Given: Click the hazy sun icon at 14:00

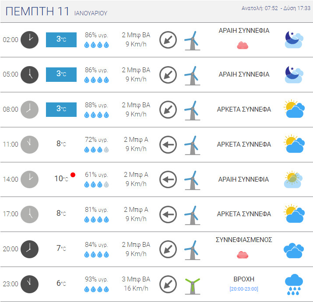Looking at the screenshot, I should click(x=294, y=179).
